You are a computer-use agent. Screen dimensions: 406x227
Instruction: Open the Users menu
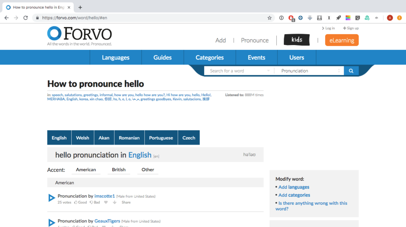click(x=297, y=57)
